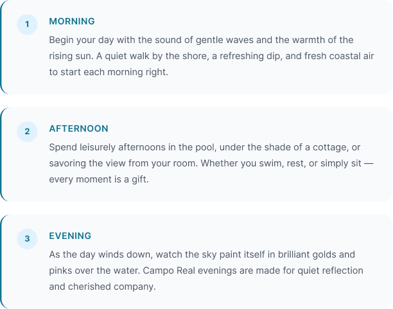Select the AFTERNOON heading
The width and height of the screenshot is (393, 309).
click(79, 128)
